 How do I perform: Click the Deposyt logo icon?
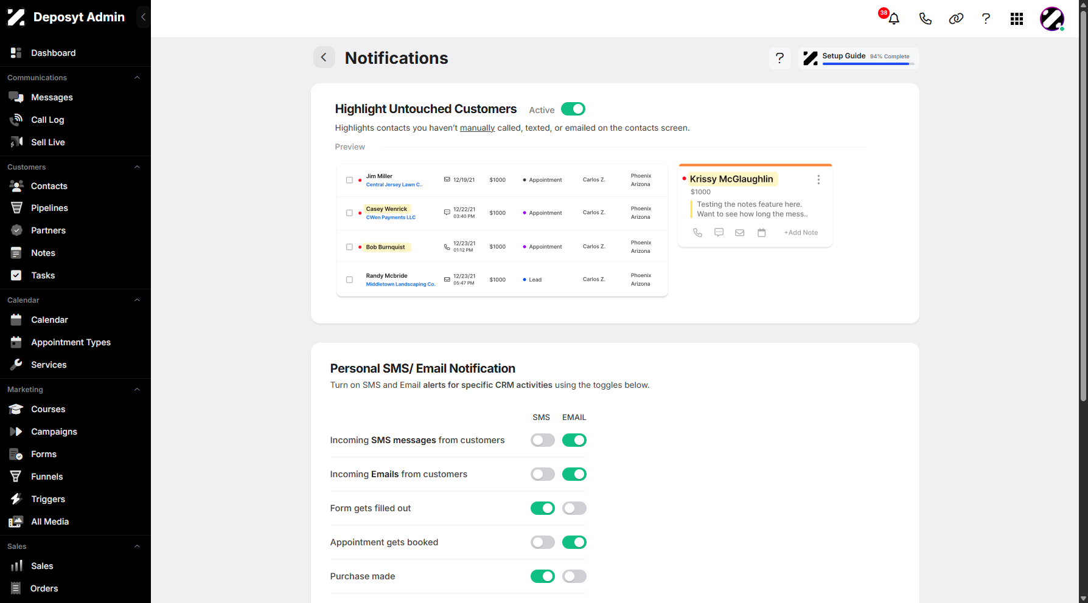16,17
